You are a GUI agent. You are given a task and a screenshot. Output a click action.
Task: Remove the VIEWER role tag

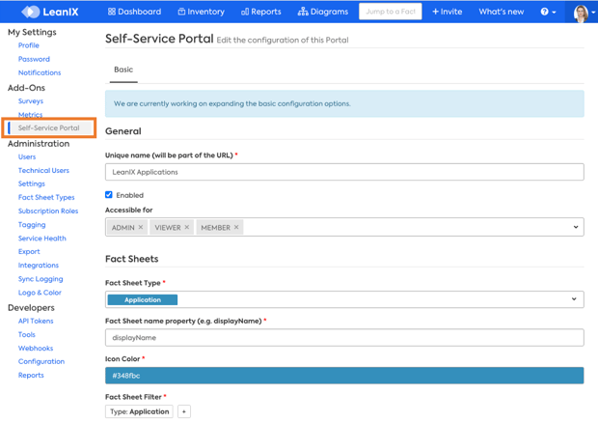[x=187, y=227]
